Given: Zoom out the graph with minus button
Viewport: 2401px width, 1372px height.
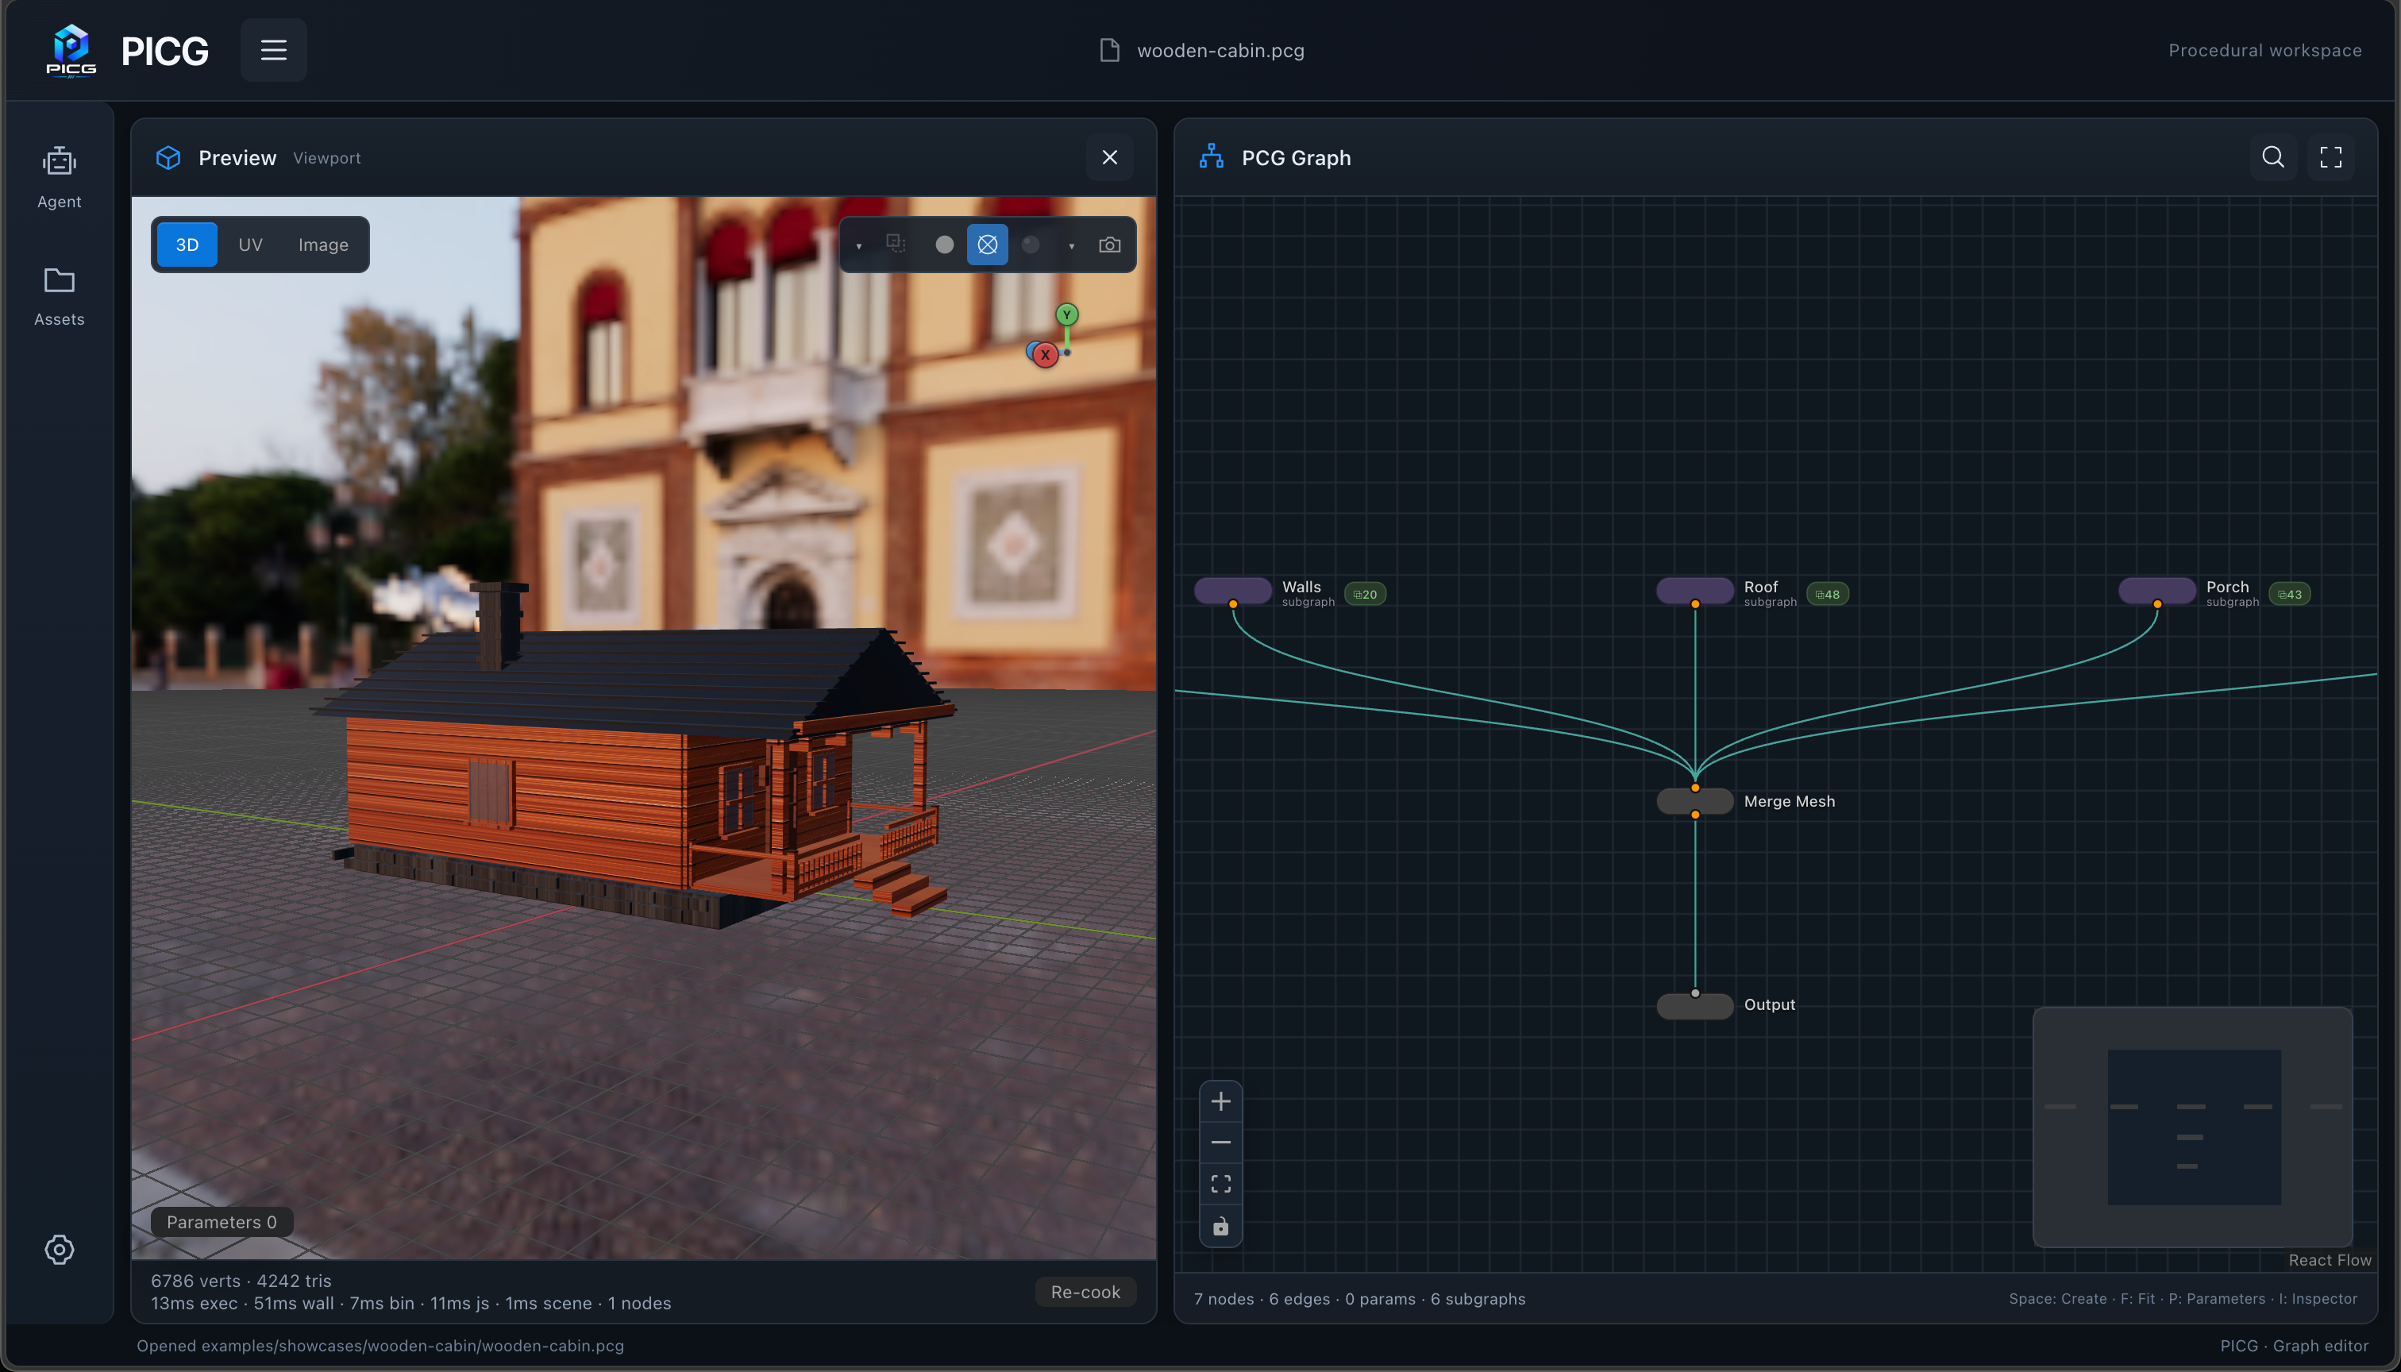Looking at the screenshot, I should pyautogui.click(x=1220, y=1143).
